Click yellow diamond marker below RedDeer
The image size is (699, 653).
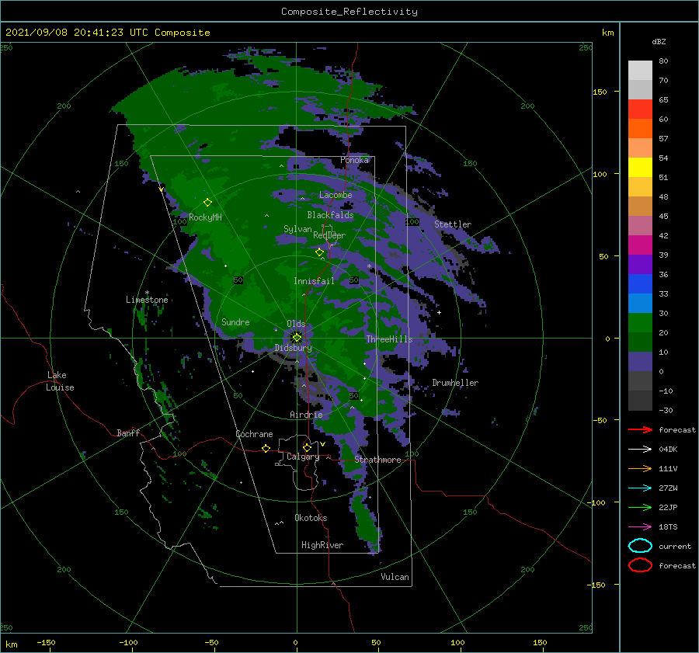319,252
